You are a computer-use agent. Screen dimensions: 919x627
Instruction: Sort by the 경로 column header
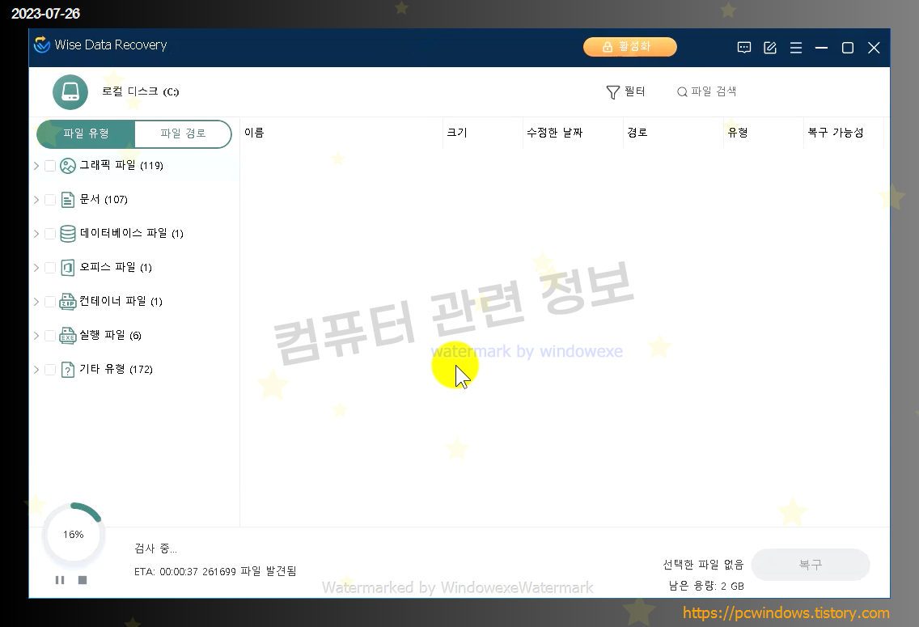(x=673, y=133)
